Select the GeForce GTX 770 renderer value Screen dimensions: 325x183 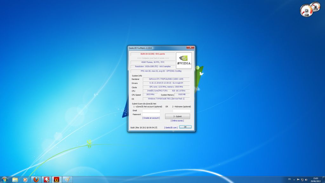click(166, 79)
